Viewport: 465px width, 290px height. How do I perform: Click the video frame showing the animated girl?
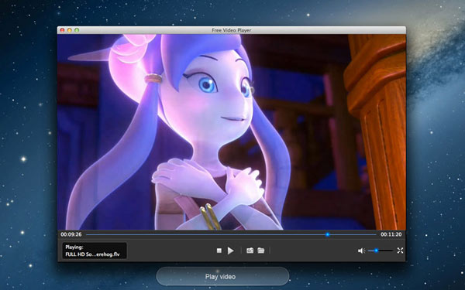[x=231, y=132]
